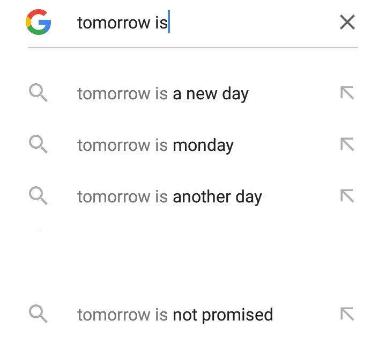Viewport: 386px width, 357px height.
Task: Click the Google logo
Action: coord(38,23)
